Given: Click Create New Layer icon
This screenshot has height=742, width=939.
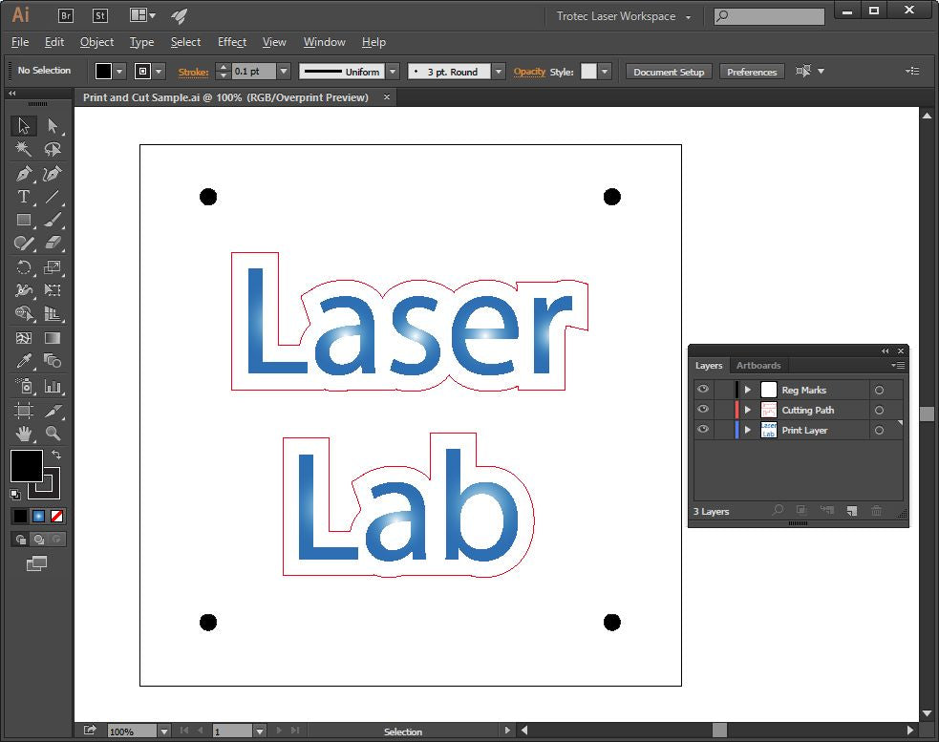Looking at the screenshot, I should [x=852, y=512].
